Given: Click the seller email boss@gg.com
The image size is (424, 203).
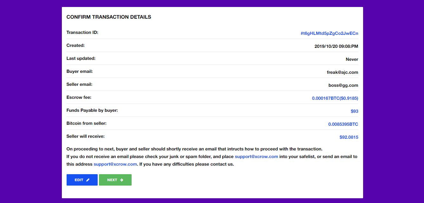Looking at the screenshot, I should (343, 85).
